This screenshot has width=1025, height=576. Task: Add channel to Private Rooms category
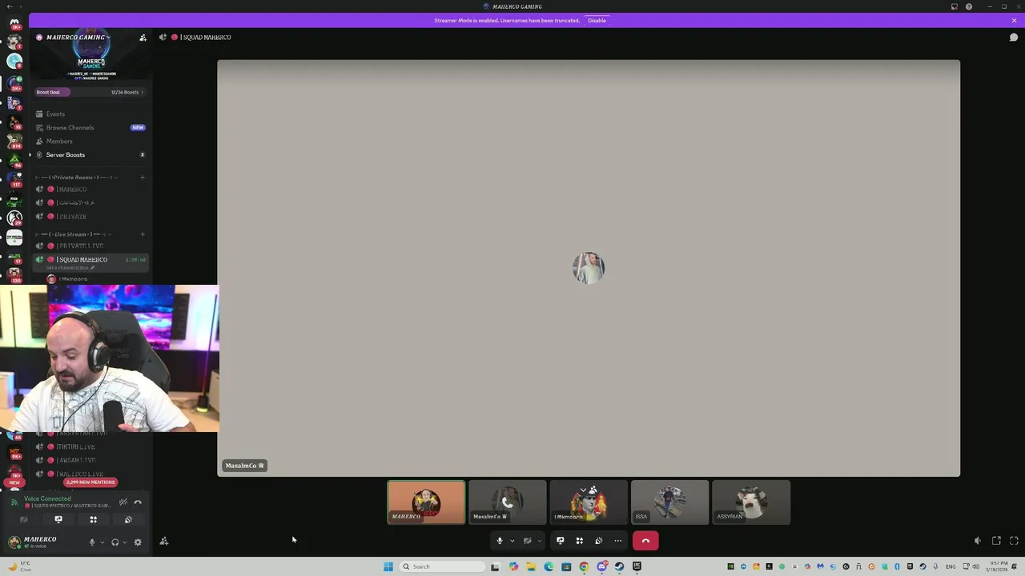point(143,178)
